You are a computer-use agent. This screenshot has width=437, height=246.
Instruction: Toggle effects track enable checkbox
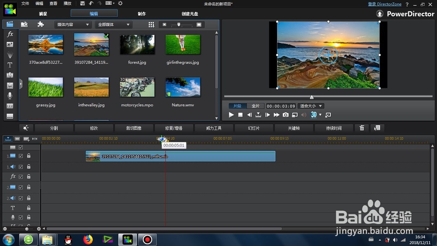click(21, 176)
